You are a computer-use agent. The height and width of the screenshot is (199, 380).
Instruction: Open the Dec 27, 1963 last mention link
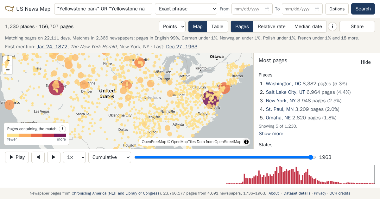coord(182,47)
